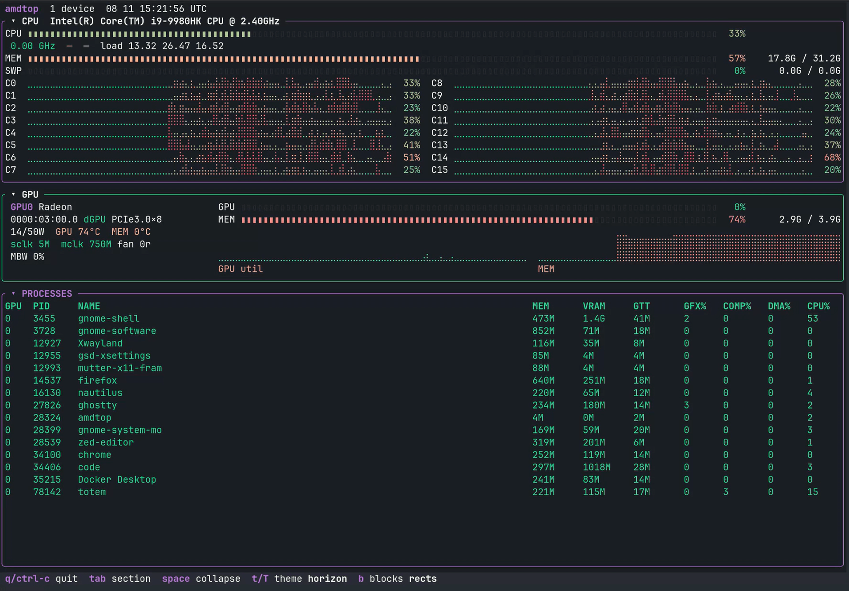Image resolution: width=849 pixels, height=591 pixels.
Task: Click the GPU0 Radeon device label
Action: 41,207
